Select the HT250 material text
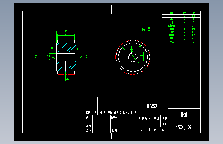223x144 pixels. [x=152, y=106]
